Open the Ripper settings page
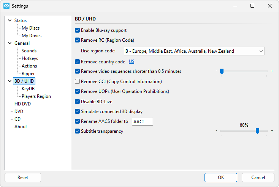Screen dimensions: 279x187 [x=28, y=74]
